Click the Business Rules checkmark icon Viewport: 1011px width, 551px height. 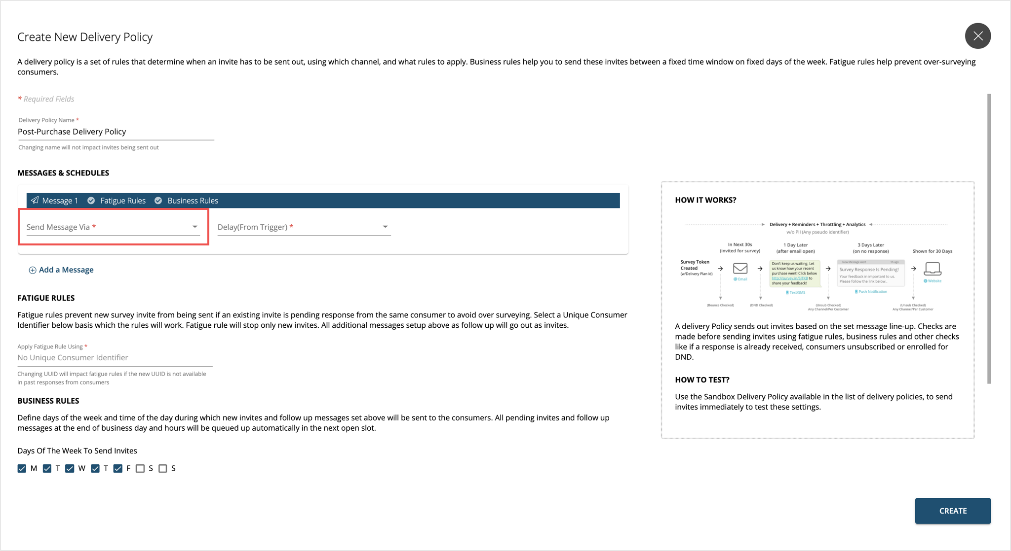point(157,200)
